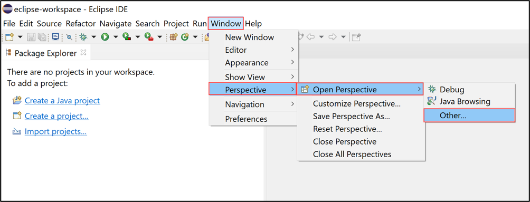Open the Help menu

click(253, 24)
